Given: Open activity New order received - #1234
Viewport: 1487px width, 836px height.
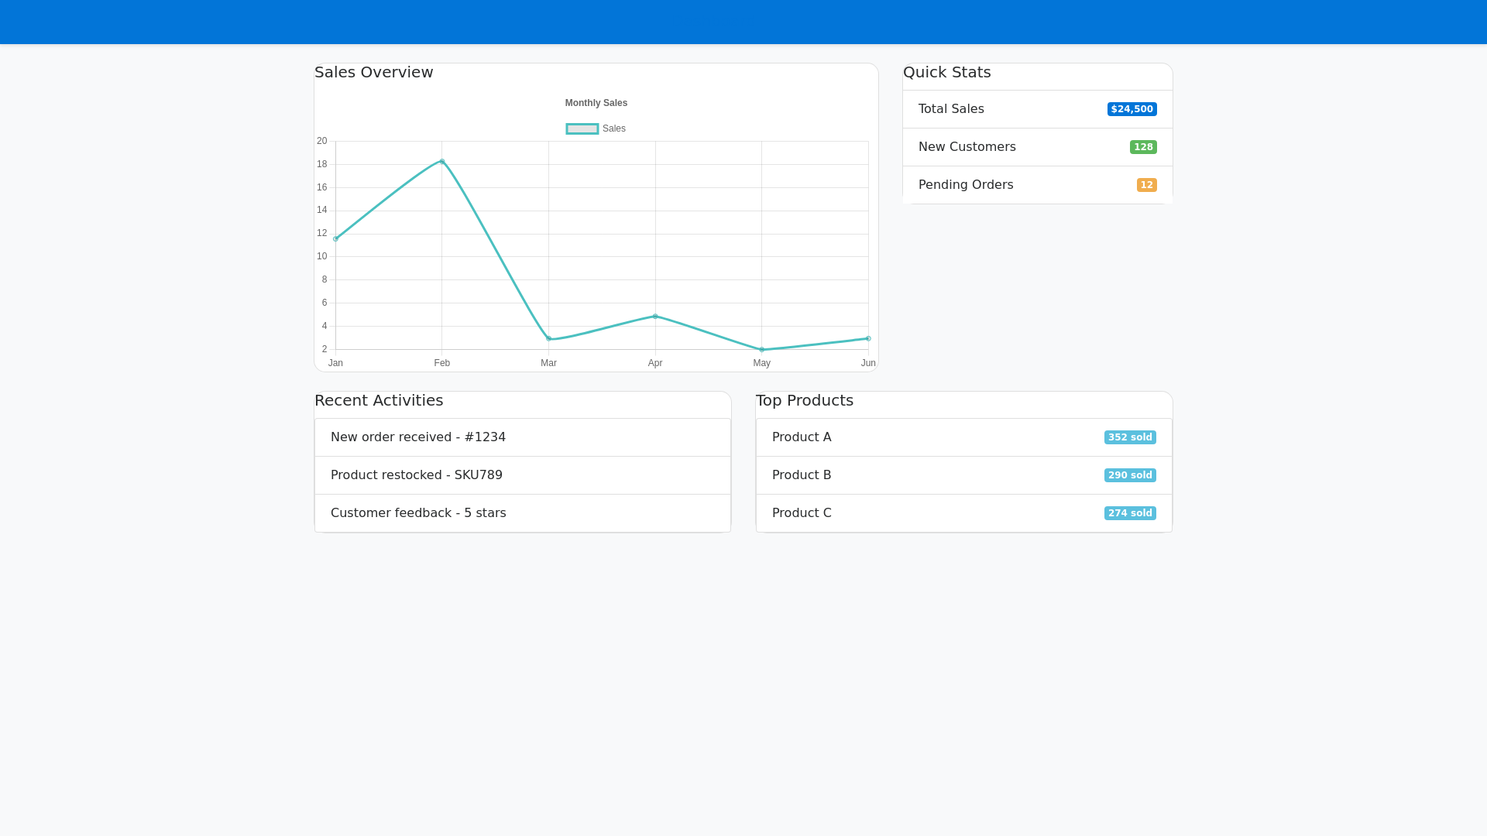Looking at the screenshot, I should point(522,437).
